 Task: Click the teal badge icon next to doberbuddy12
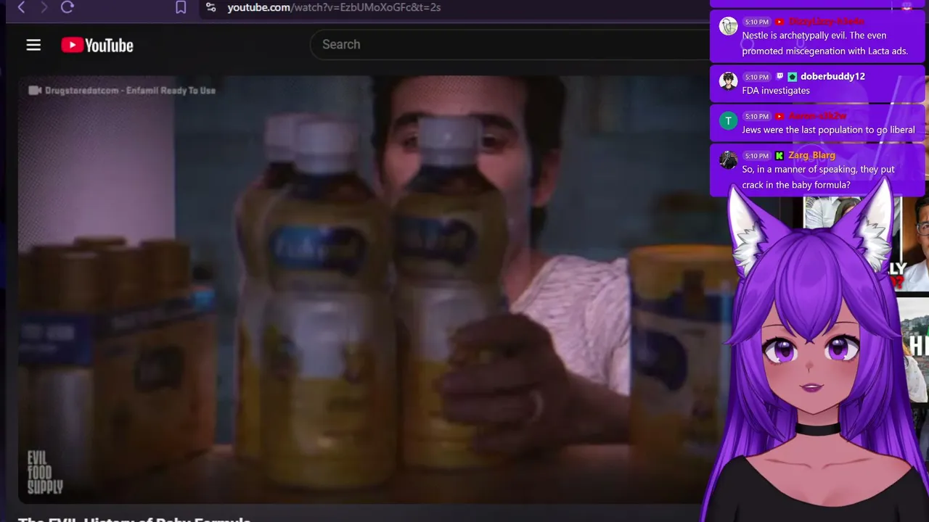[793, 76]
